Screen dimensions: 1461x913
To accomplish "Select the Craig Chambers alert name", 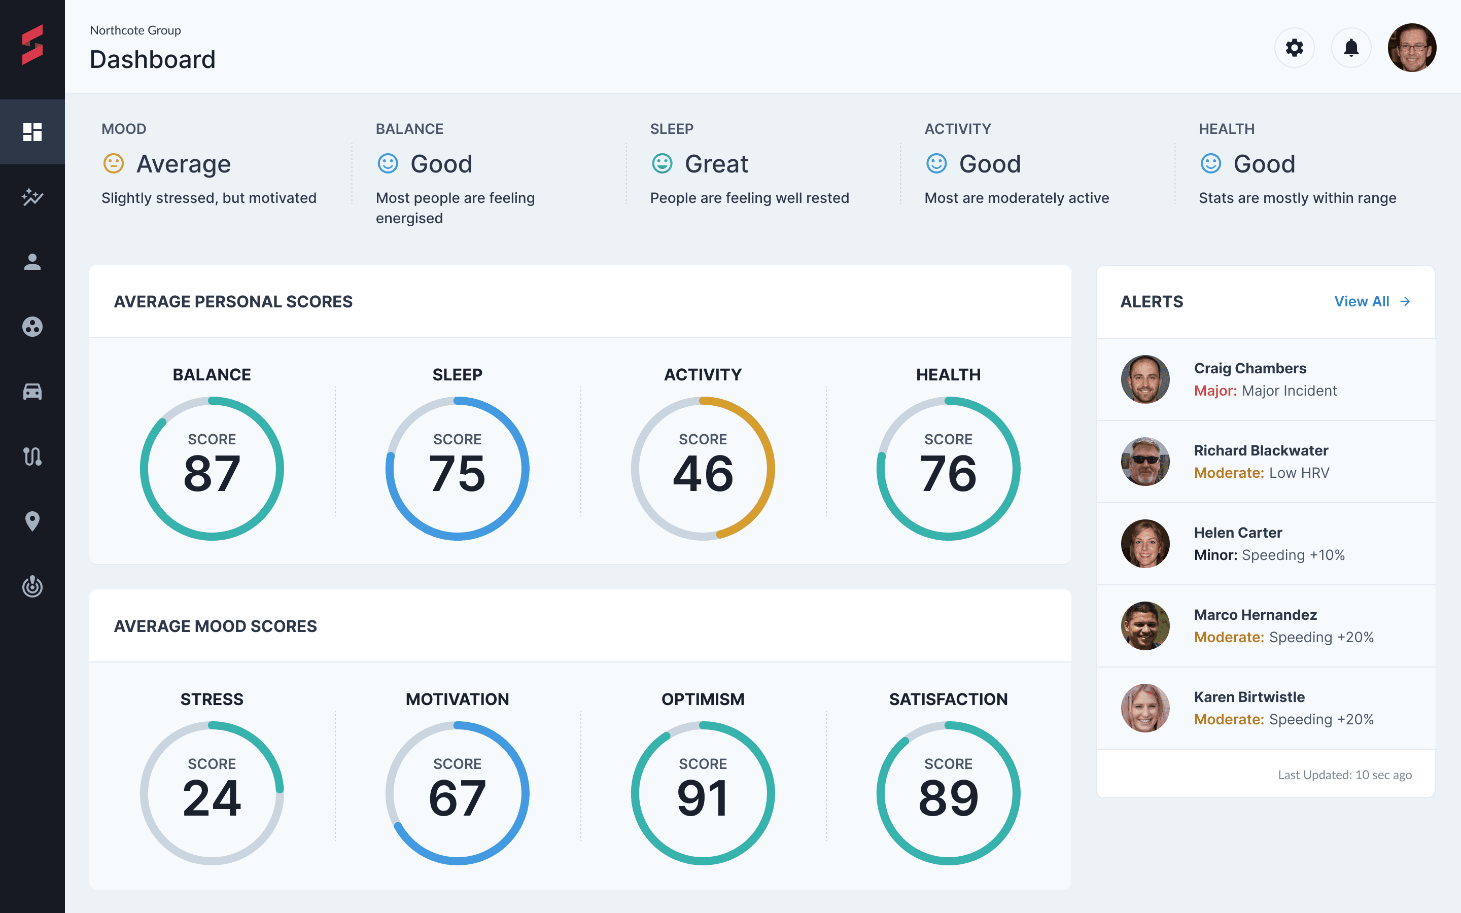I will 1249,368.
